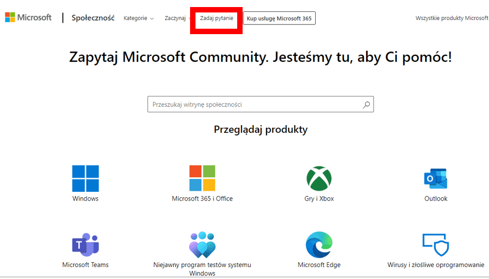Click the Microsoft logo in header

pos(28,17)
